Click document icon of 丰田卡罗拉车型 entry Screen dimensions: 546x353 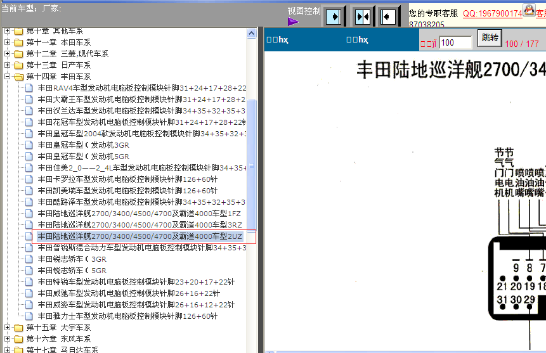pos(29,179)
